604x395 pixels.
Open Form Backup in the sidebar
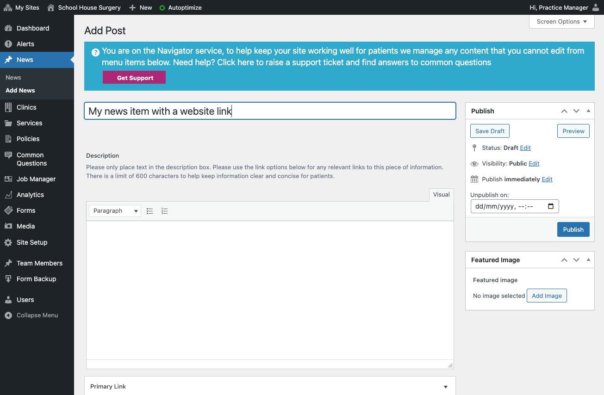click(x=37, y=279)
